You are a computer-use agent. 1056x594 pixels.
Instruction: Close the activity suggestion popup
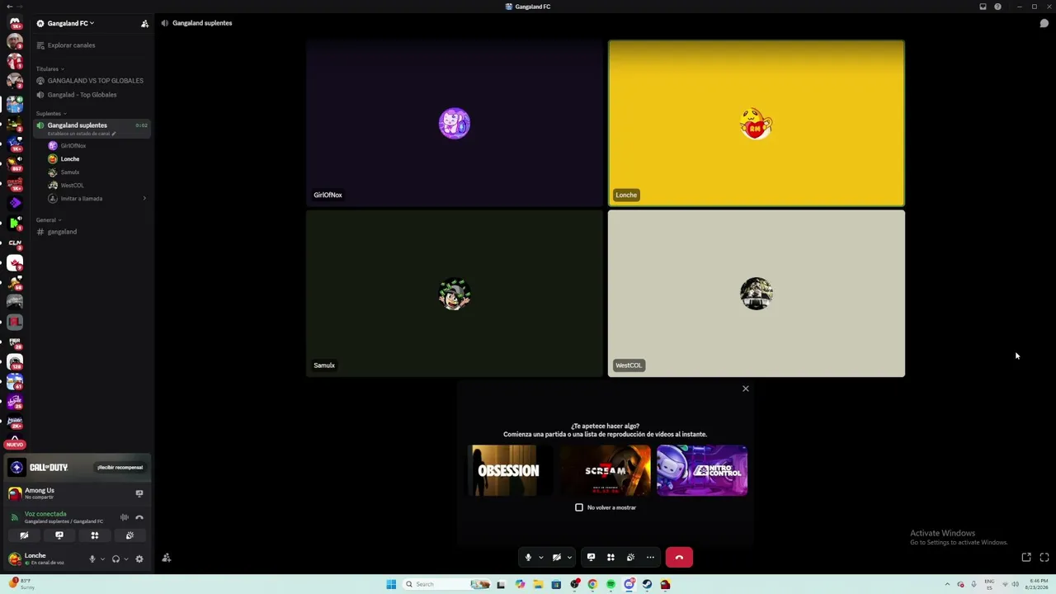coord(746,389)
